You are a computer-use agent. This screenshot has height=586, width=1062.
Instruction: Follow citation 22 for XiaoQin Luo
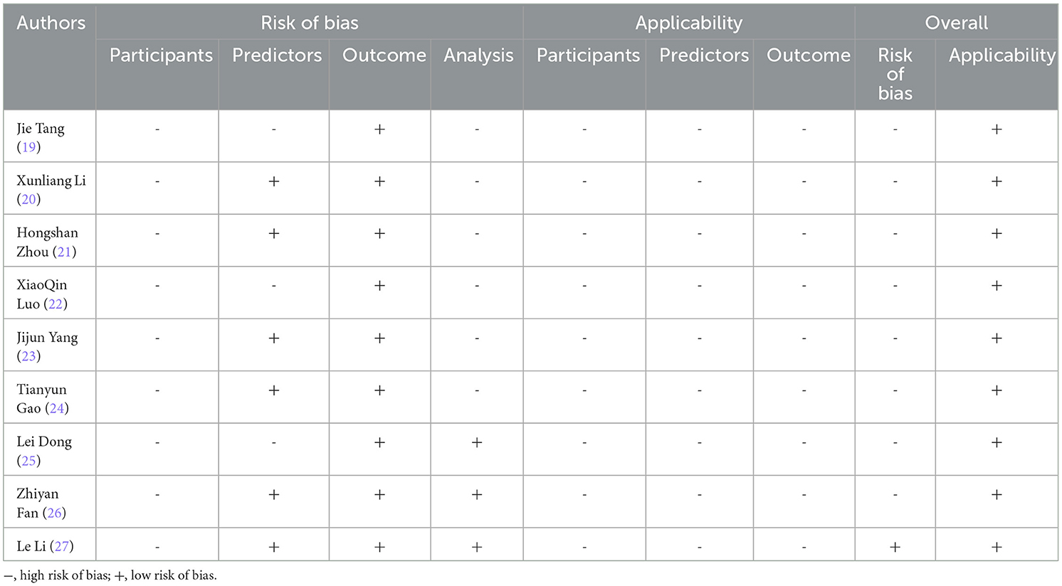pos(56,304)
